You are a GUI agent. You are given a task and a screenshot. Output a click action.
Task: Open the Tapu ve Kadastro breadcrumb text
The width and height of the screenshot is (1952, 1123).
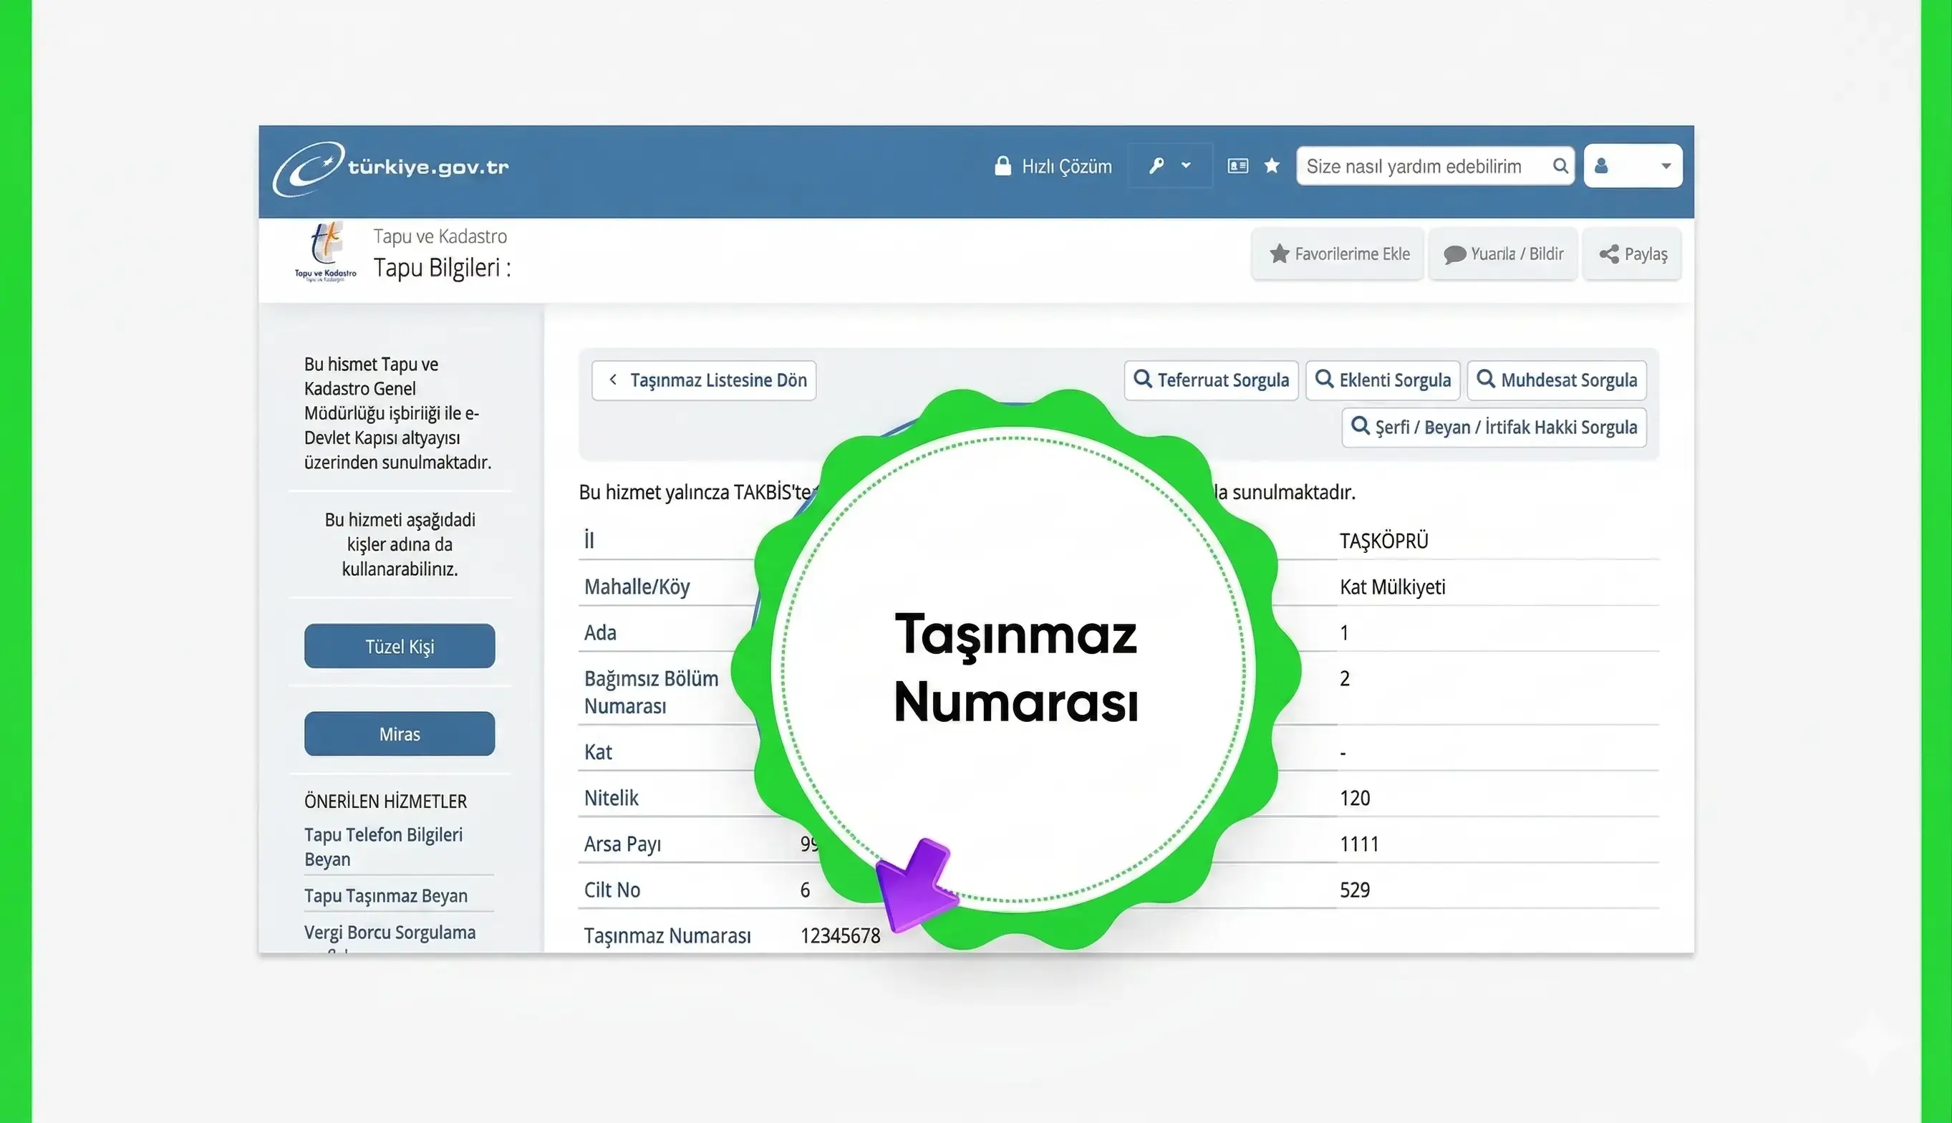coord(440,236)
